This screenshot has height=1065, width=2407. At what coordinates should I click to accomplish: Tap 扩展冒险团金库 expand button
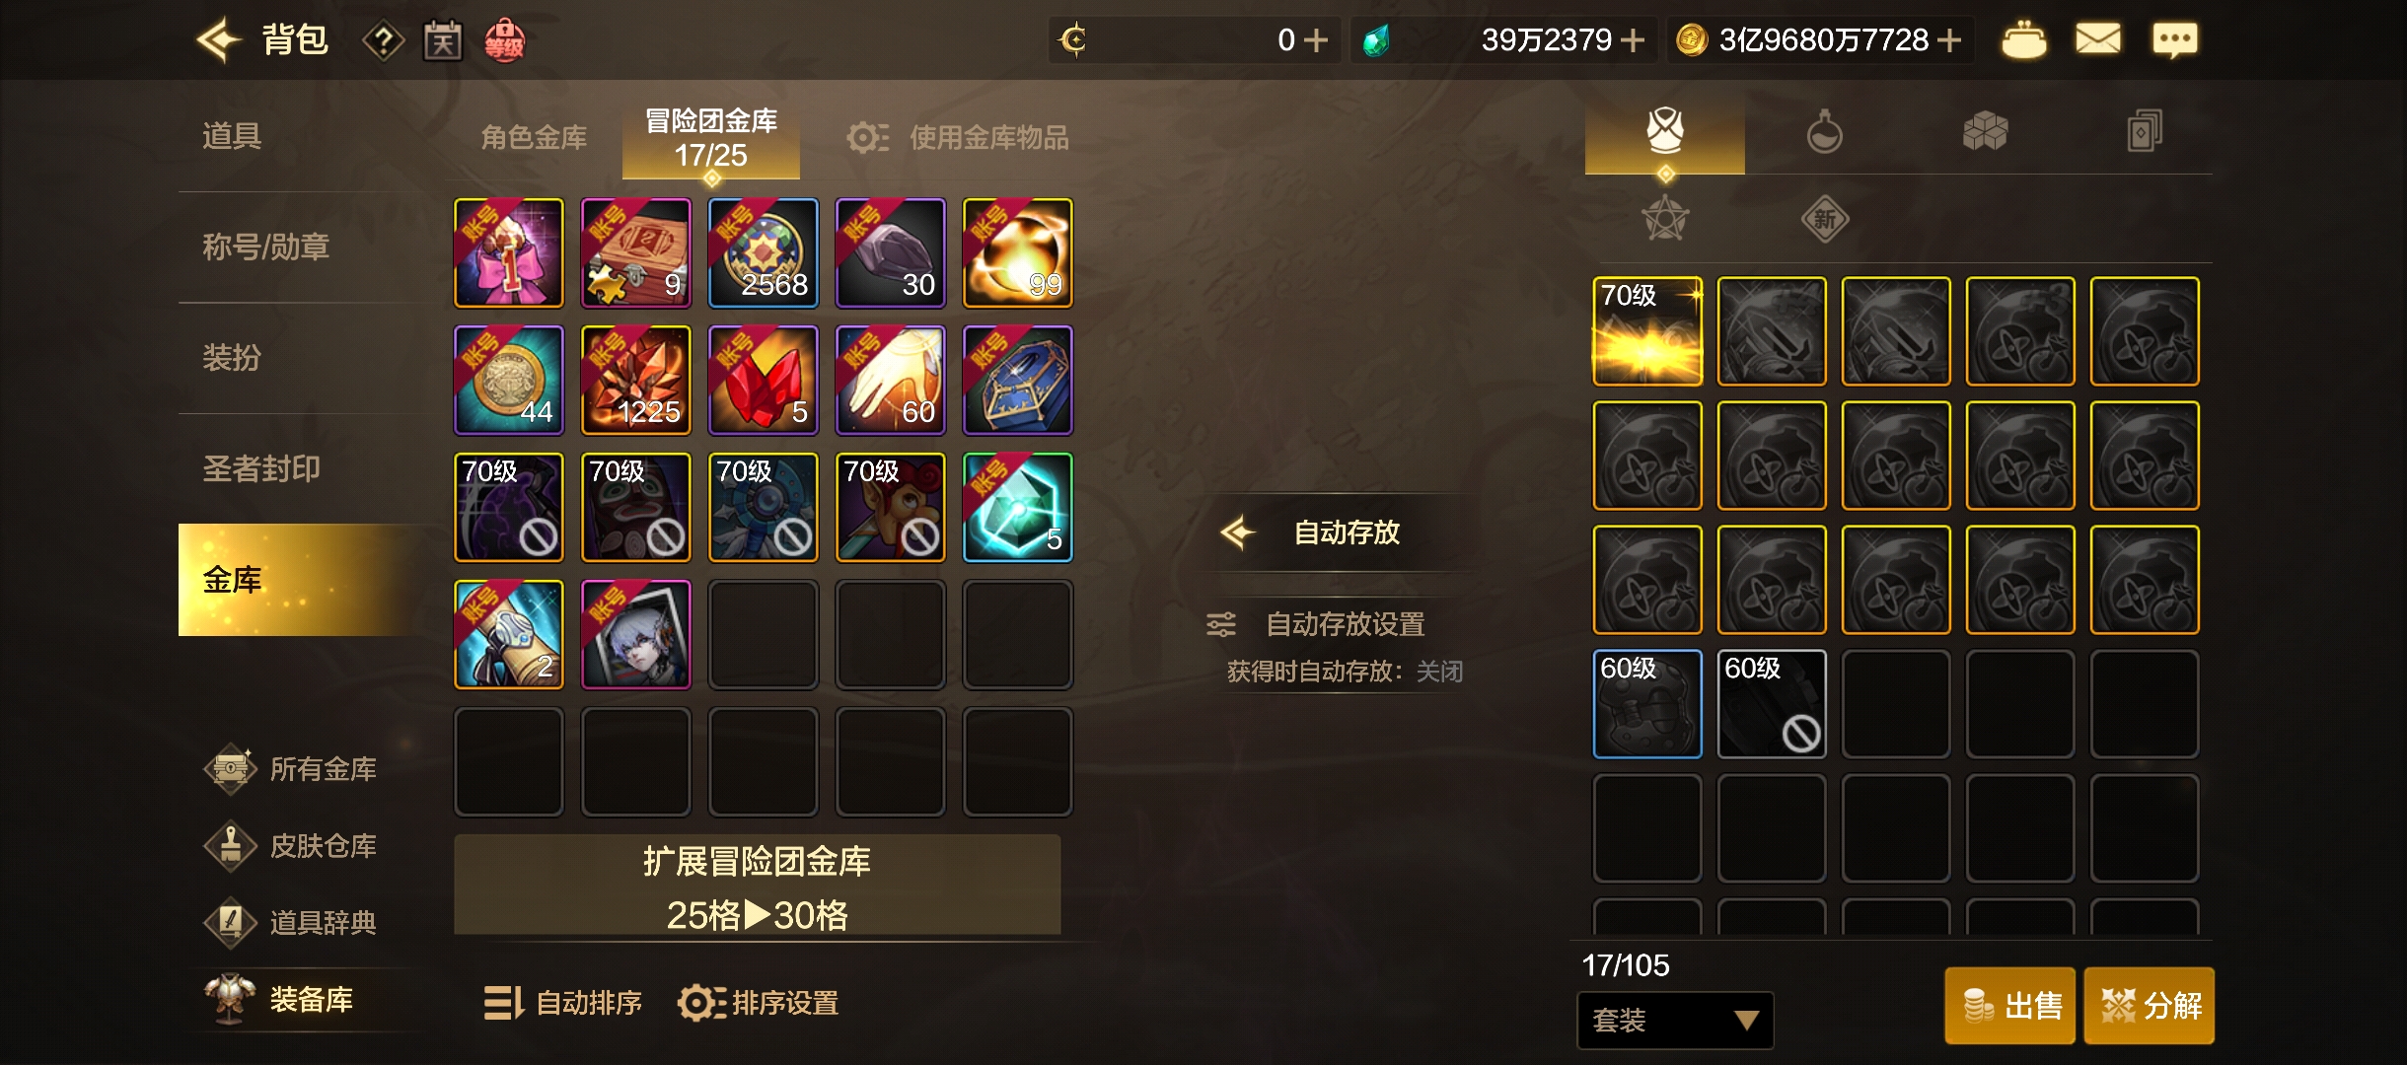pyautogui.click(x=757, y=886)
